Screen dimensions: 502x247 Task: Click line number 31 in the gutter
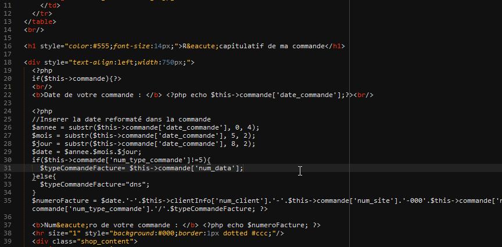[8, 168]
